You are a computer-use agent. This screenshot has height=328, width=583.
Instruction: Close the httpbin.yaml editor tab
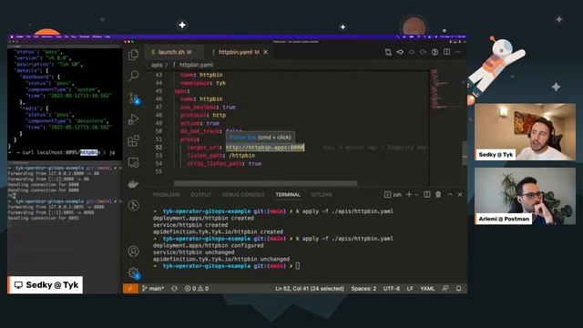point(265,52)
